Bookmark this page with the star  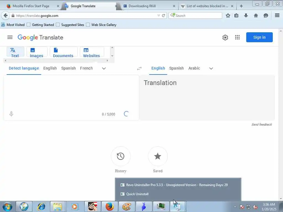tap(228, 15)
